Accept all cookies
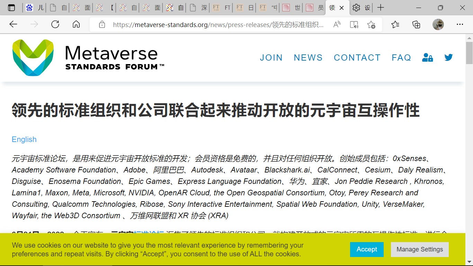The image size is (473, 266). (367, 249)
